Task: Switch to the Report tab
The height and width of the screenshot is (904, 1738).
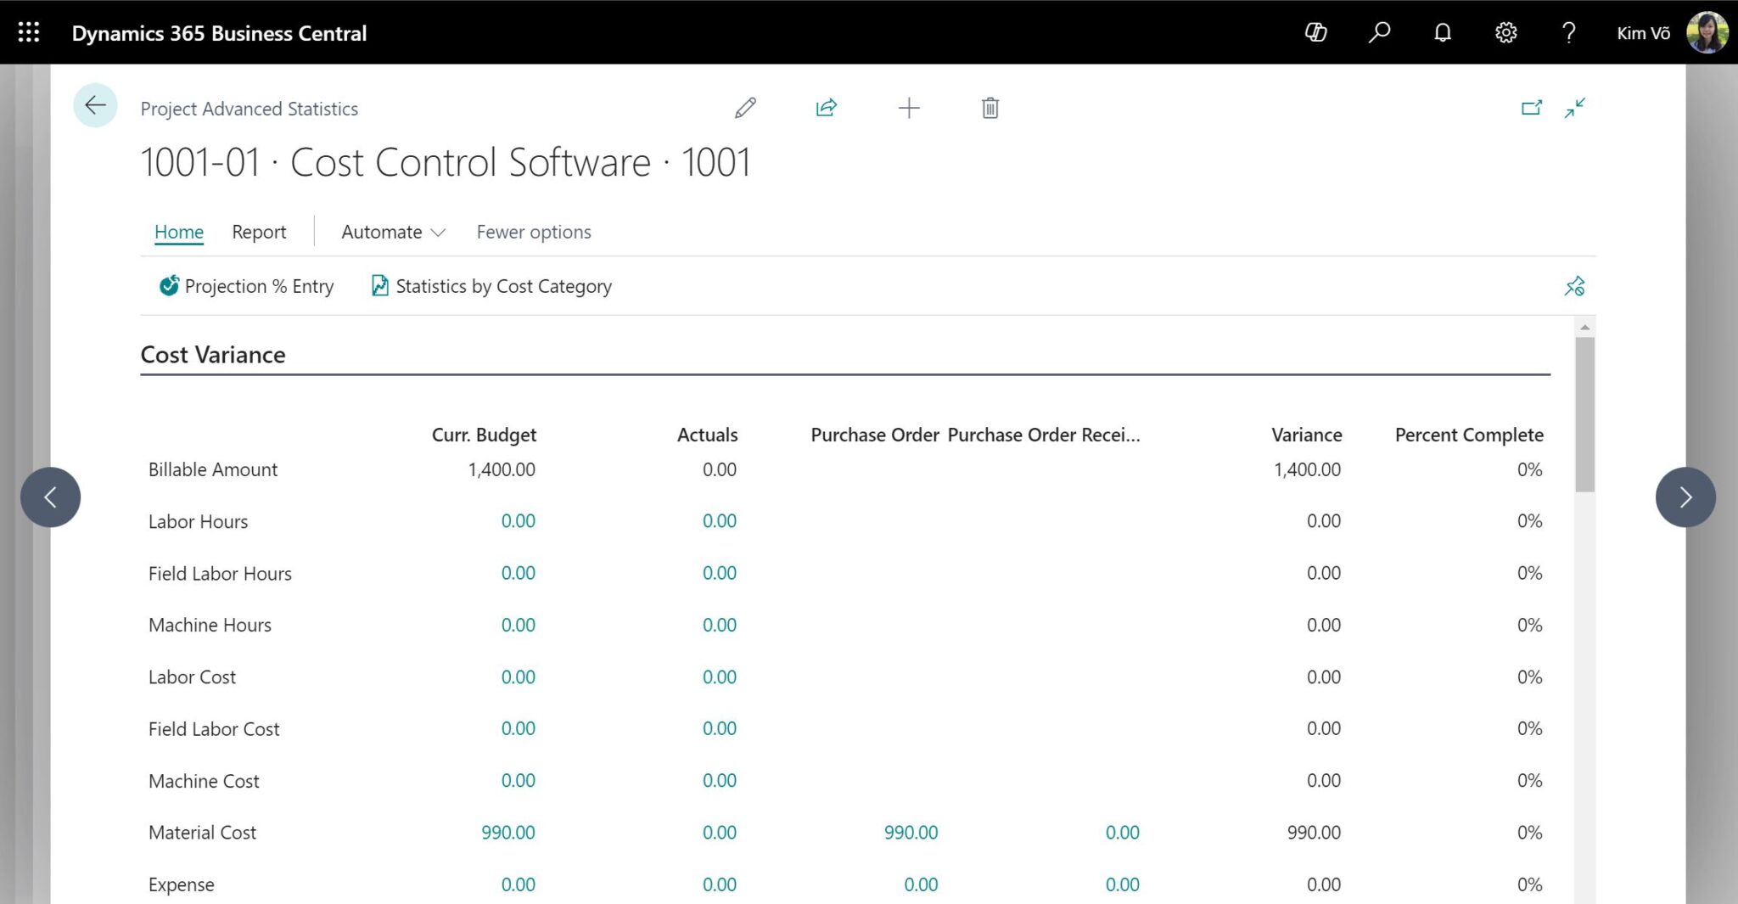Action: (259, 232)
